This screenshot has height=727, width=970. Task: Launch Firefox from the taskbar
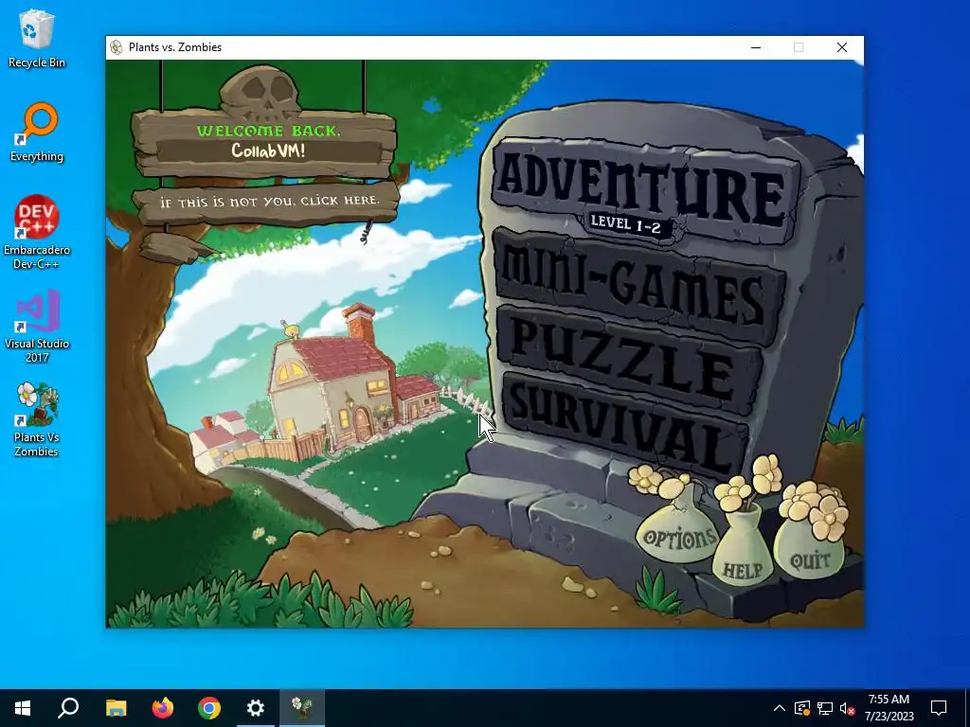coord(163,708)
